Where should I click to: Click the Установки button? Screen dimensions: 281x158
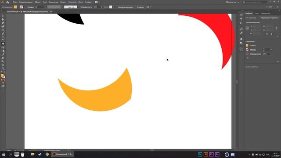140,7
